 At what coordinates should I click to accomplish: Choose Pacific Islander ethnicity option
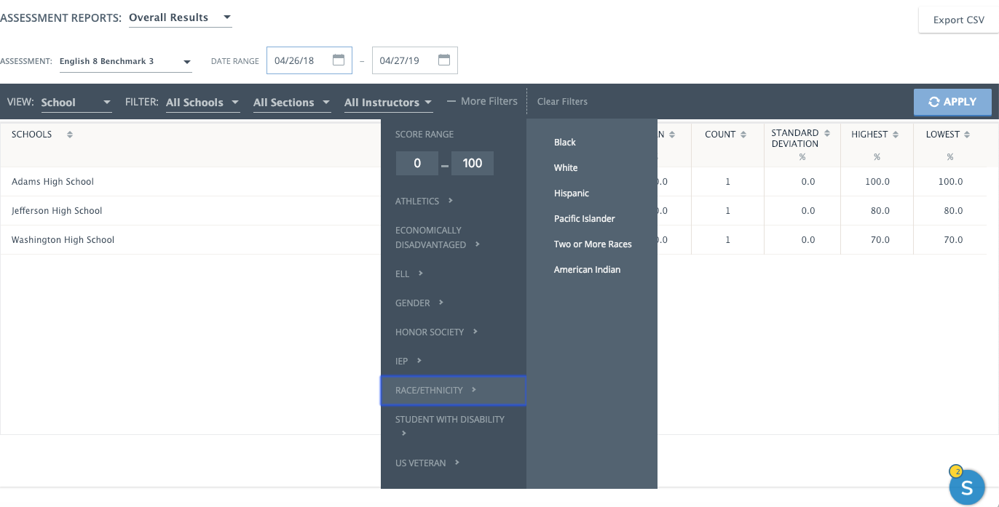click(584, 219)
